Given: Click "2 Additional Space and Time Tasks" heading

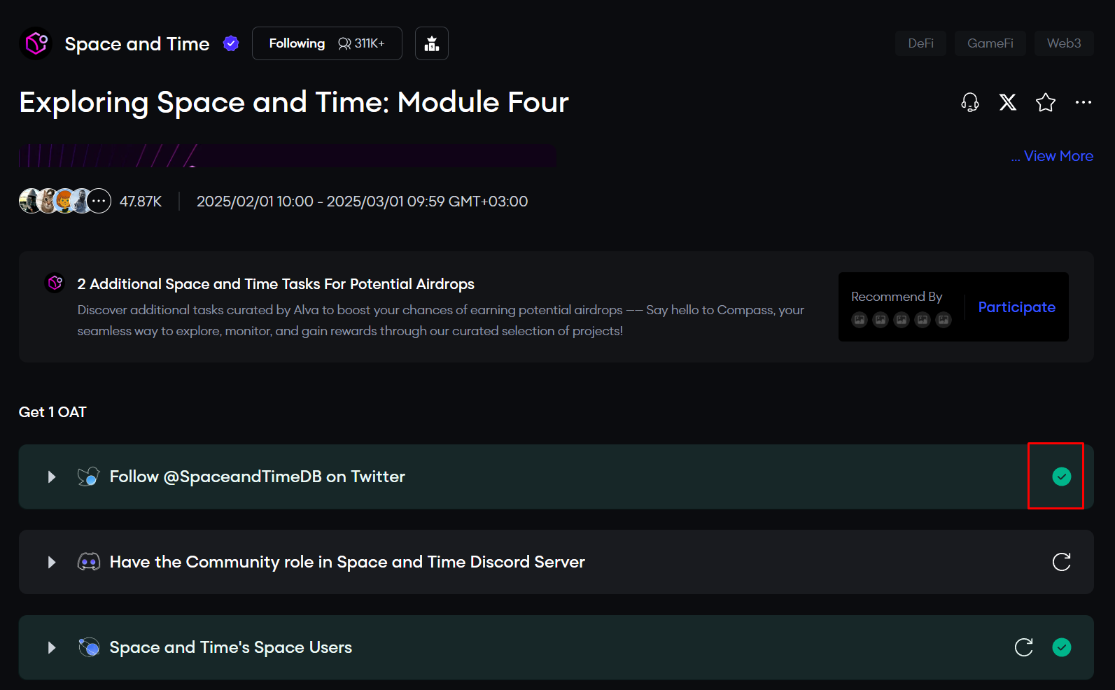Looking at the screenshot, I should click(x=276, y=284).
